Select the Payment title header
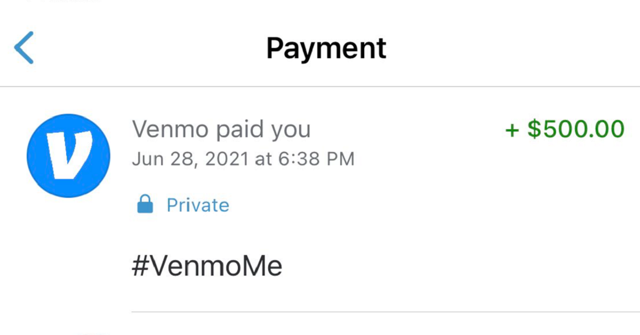This screenshot has height=335, width=640. [326, 47]
